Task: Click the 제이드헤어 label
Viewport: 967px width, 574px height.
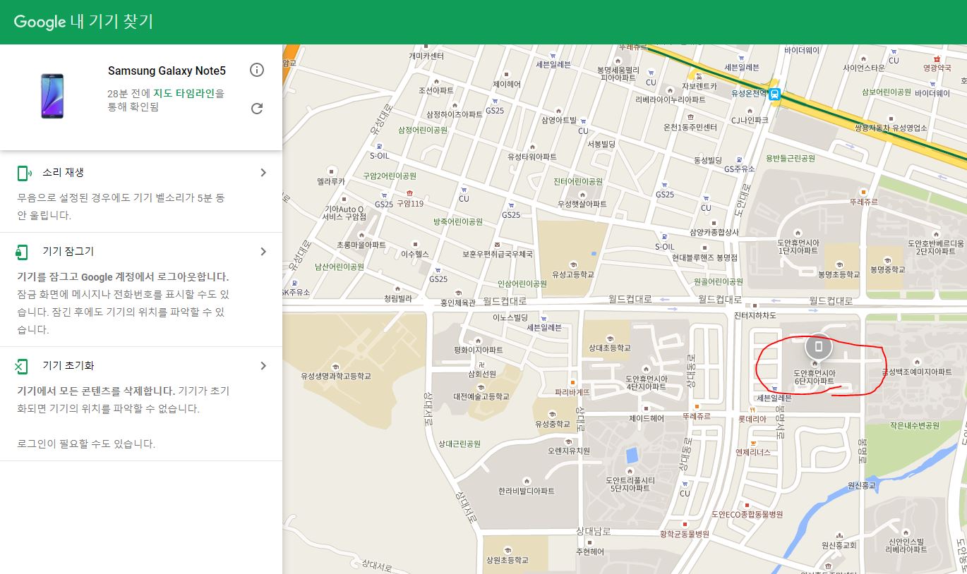Action: (x=647, y=418)
